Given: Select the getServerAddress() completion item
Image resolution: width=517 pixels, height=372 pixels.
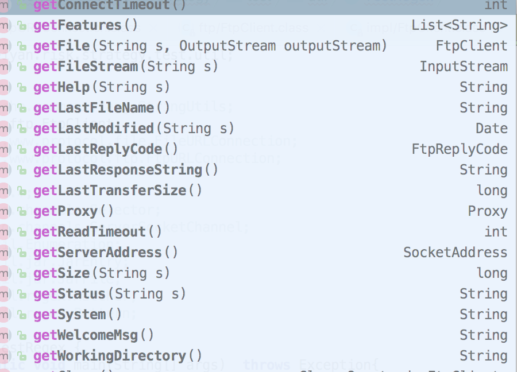Looking at the screenshot, I should point(115,252).
